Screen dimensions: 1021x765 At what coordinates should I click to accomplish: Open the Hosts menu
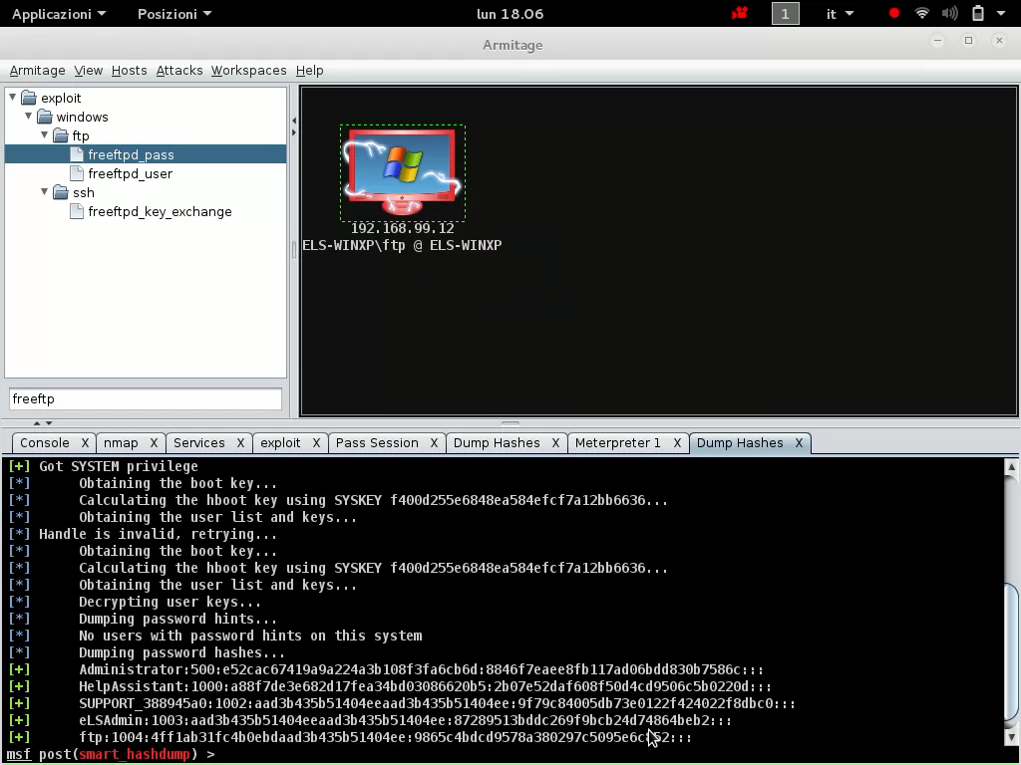pos(129,71)
